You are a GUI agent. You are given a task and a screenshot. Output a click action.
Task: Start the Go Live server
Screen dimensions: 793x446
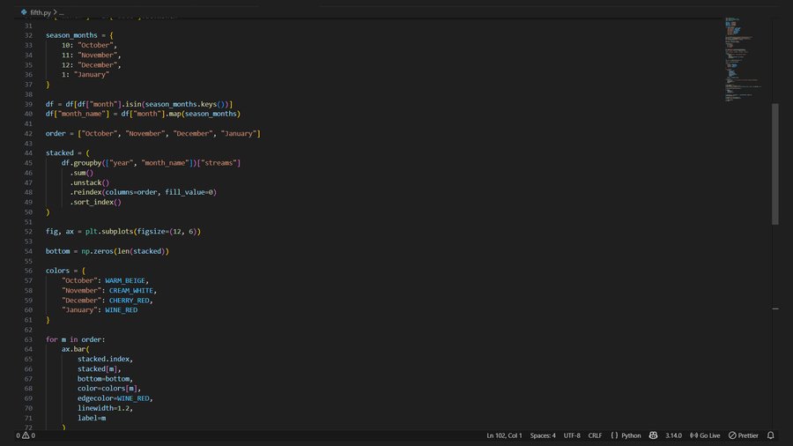coord(705,435)
